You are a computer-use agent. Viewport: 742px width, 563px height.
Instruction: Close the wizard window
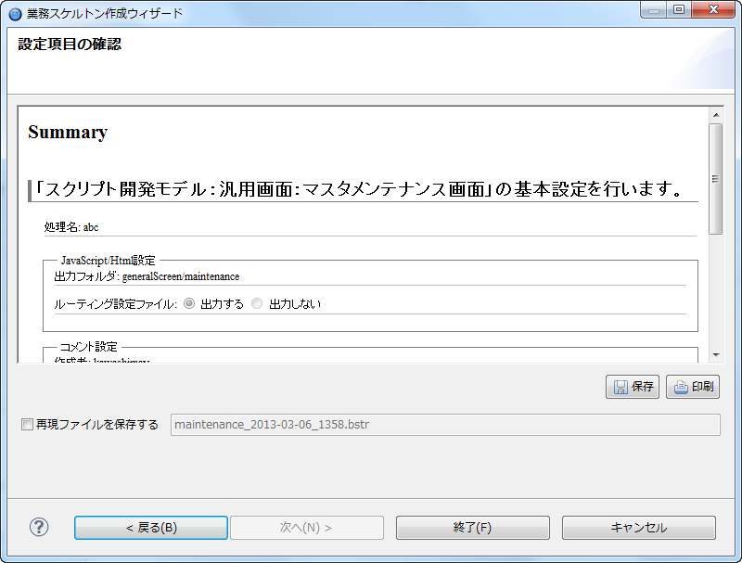[713, 10]
